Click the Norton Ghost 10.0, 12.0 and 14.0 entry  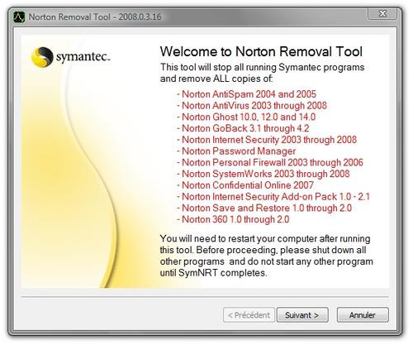click(246, 117)
